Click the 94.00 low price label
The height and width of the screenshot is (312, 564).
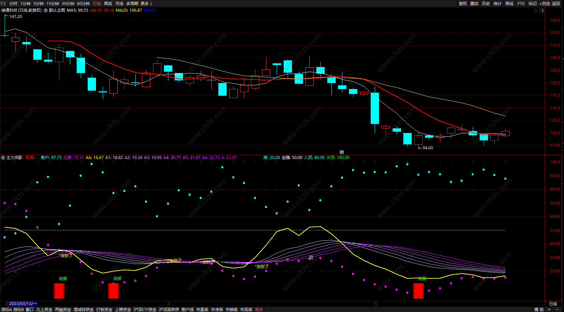[x=428, y=148]
